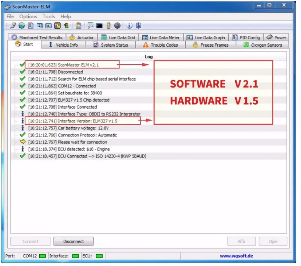
Task: Switch to the Monitored Test Results tab
Action: [37, 37]
